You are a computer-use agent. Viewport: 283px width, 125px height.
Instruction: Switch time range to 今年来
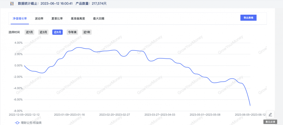72,32
